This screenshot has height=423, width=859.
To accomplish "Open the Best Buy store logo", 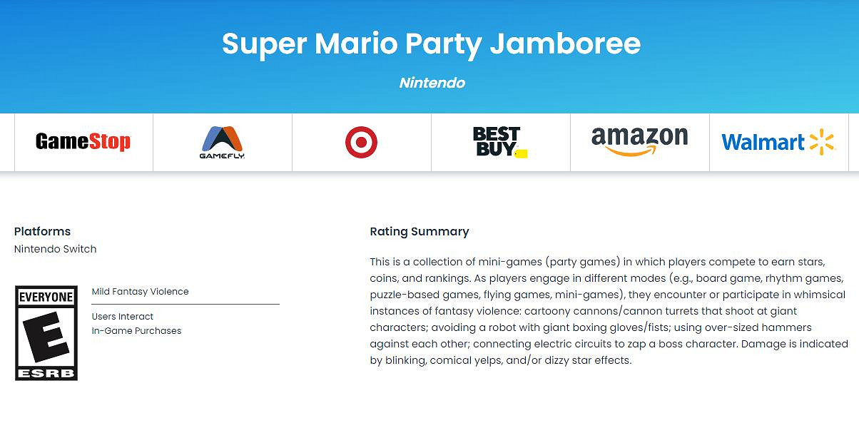I will 497,142.
